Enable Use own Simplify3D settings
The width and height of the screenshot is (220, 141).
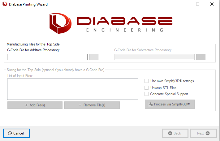(x=146, y=81)
